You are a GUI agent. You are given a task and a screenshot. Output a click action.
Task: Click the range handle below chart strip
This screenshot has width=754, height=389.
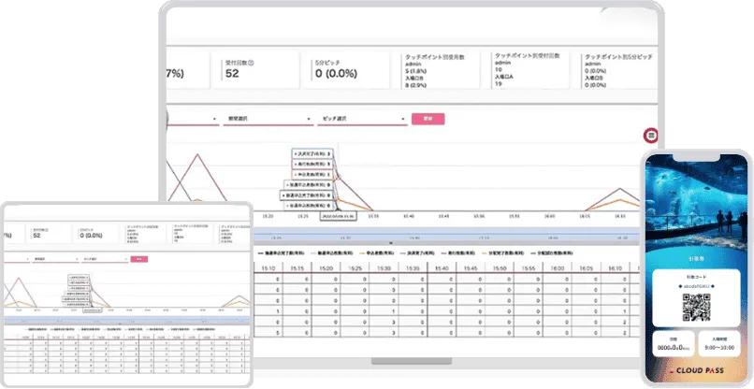click(389, 242)
